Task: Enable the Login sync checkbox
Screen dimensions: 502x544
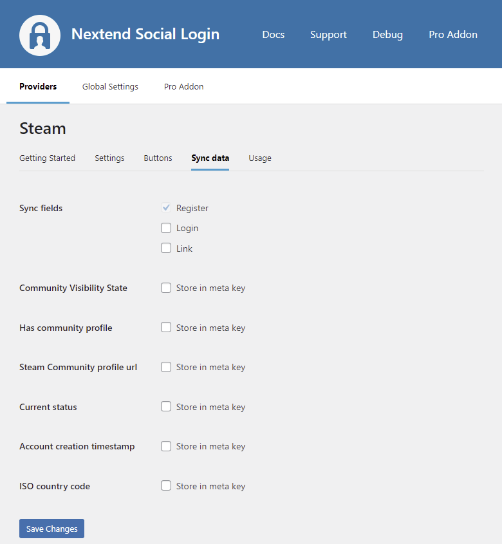Action: pos(166,228)
